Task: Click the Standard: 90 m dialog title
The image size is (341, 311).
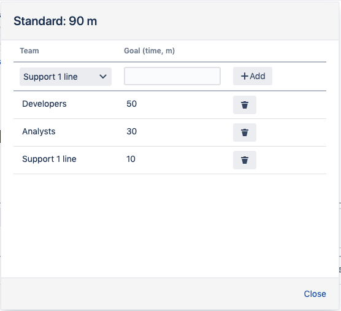Action: [x=55, y=21]
